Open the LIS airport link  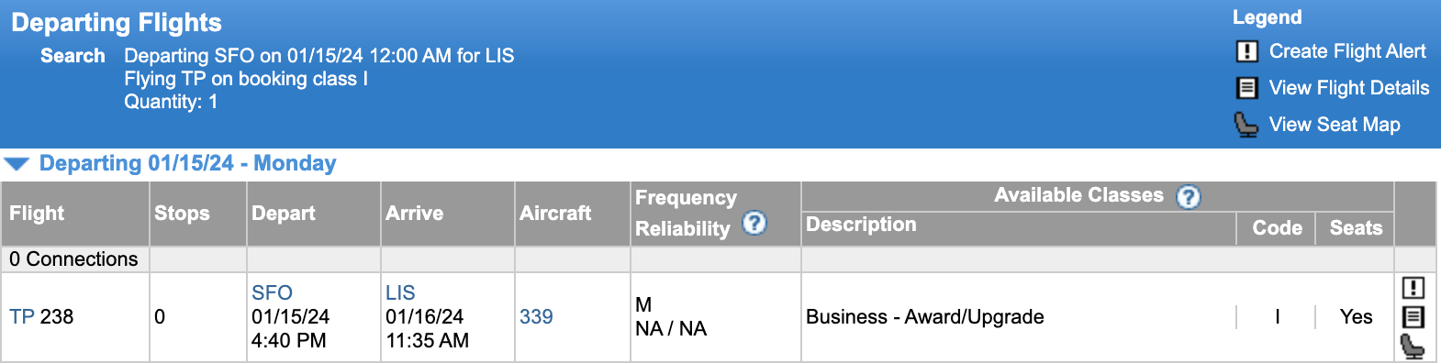pos(400,292)
